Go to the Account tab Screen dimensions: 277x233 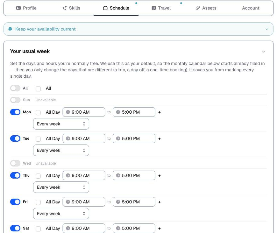point(251,8)
